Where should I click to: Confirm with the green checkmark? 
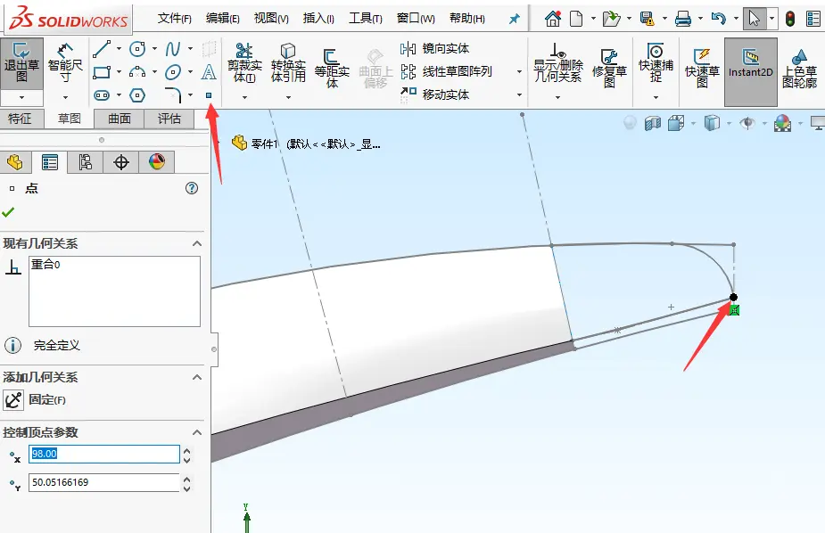(x=8, y=212)
